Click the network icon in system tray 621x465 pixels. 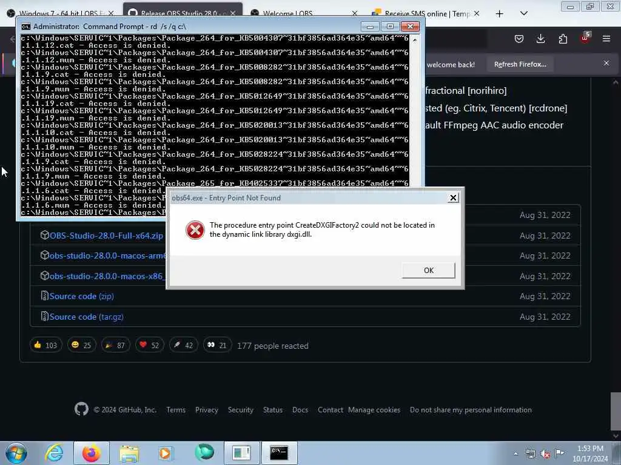[x=531, y=454]
